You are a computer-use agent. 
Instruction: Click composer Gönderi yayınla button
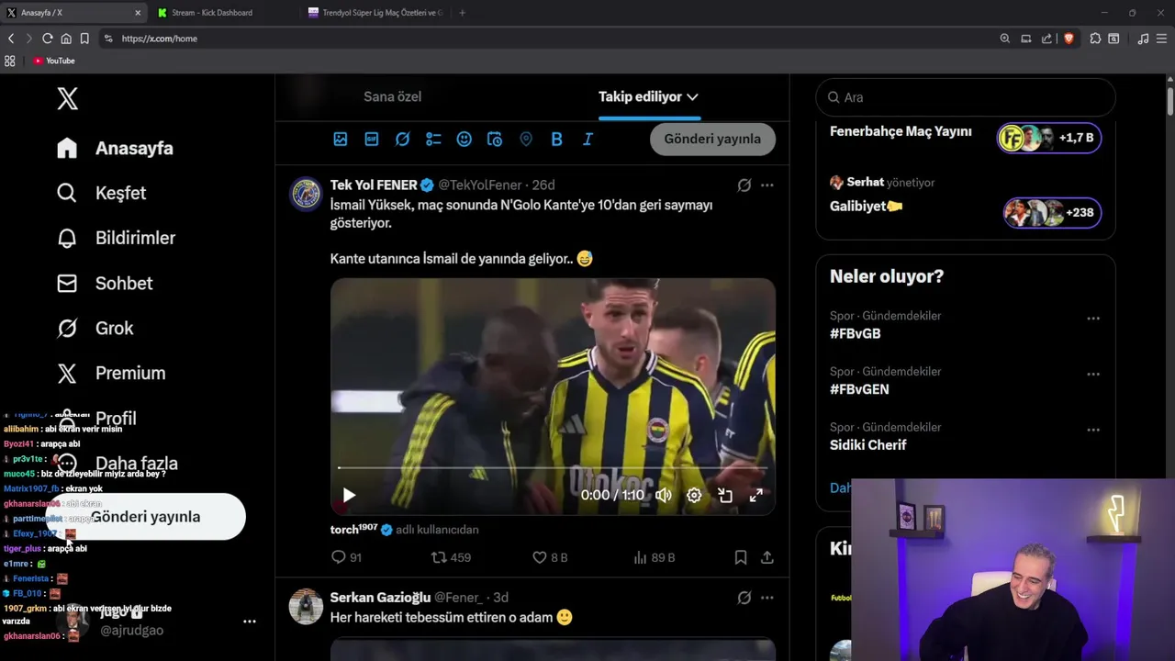point(712,139)
